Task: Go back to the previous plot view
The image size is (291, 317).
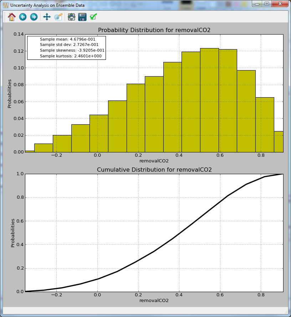Action: pos(22,17)
